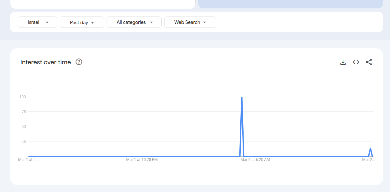Image resolution: width=390 pixels, height=192 pixels.
Task: Open the All categories dropdown
Action: click(x=134, y=22)
